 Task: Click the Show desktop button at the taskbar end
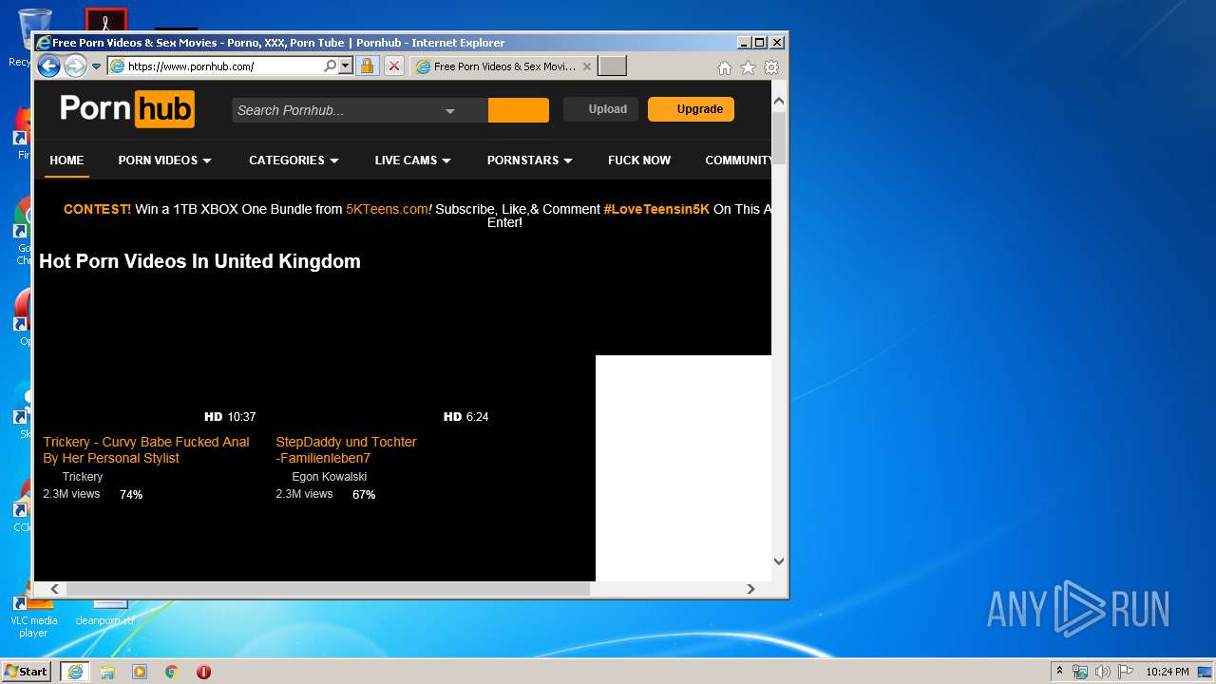(x=1206, y=672)
